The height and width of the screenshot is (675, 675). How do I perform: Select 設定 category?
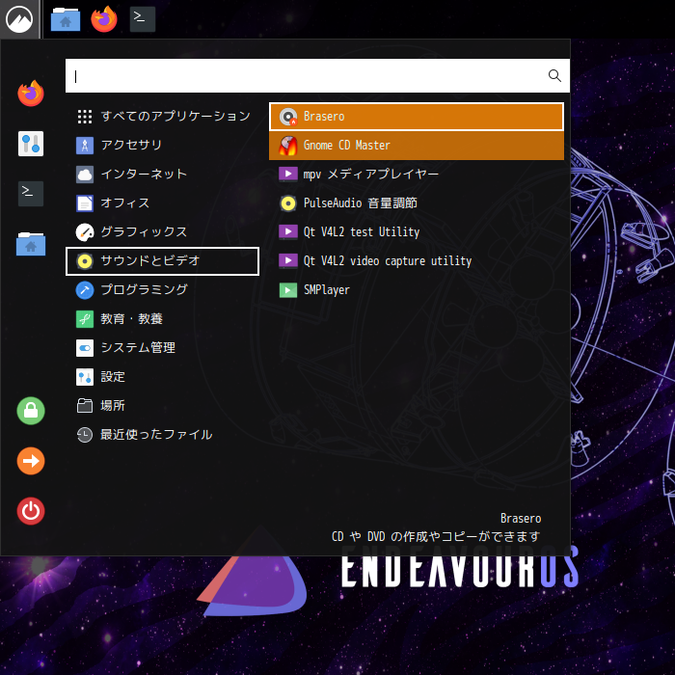point(162,377)
